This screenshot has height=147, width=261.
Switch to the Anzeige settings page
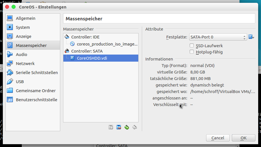tap(33, 36)
